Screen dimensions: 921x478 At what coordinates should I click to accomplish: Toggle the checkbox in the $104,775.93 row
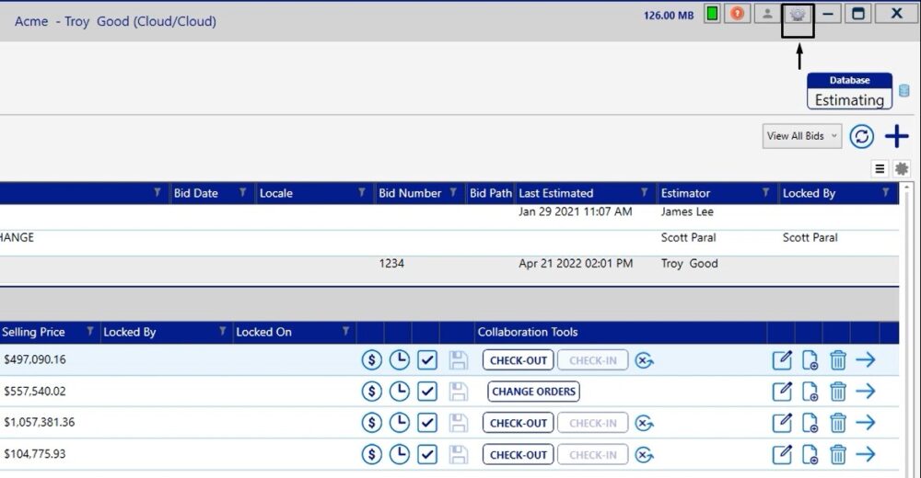coord(426,454)
